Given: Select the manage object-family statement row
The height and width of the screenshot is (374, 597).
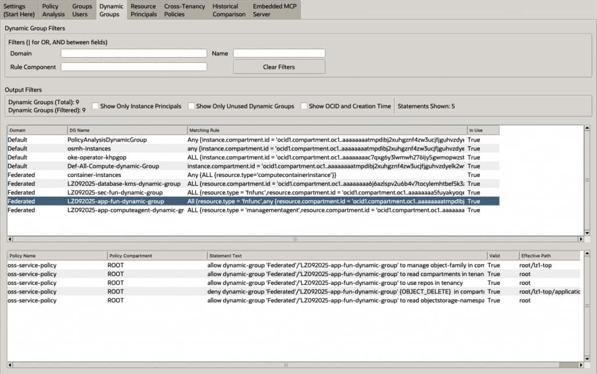Looking at the screenshot, I should click(294, 265).
